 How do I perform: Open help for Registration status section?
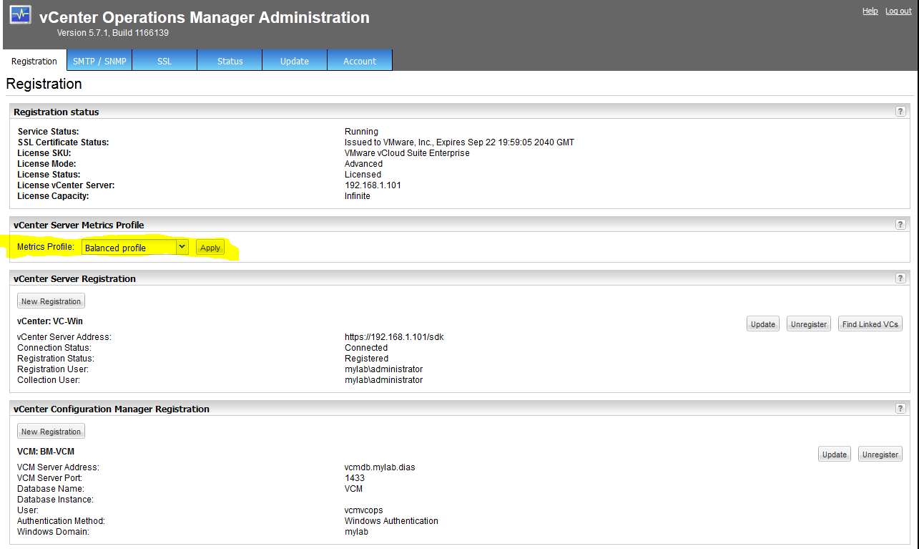coord(900,112)
